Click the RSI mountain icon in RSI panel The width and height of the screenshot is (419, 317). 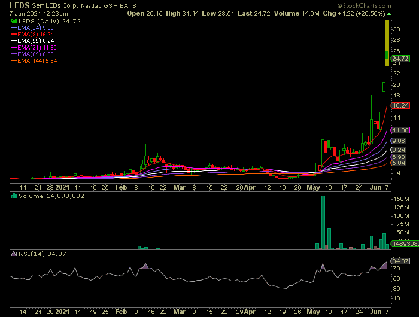click(x=14, y=254)
